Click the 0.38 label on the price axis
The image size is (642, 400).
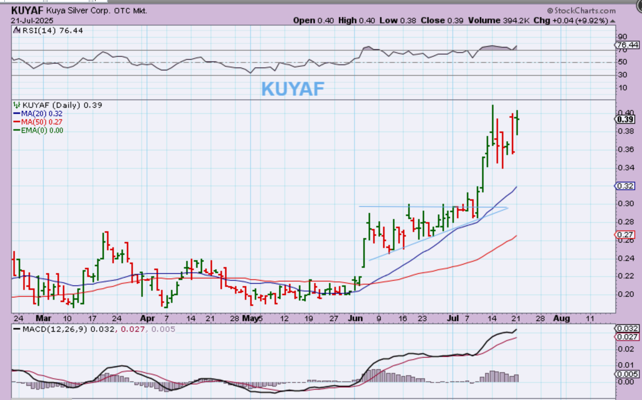[x=626, y=131]
